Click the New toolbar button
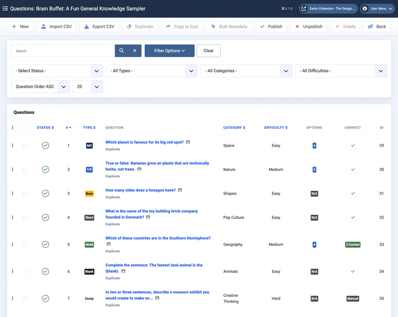 20,27
